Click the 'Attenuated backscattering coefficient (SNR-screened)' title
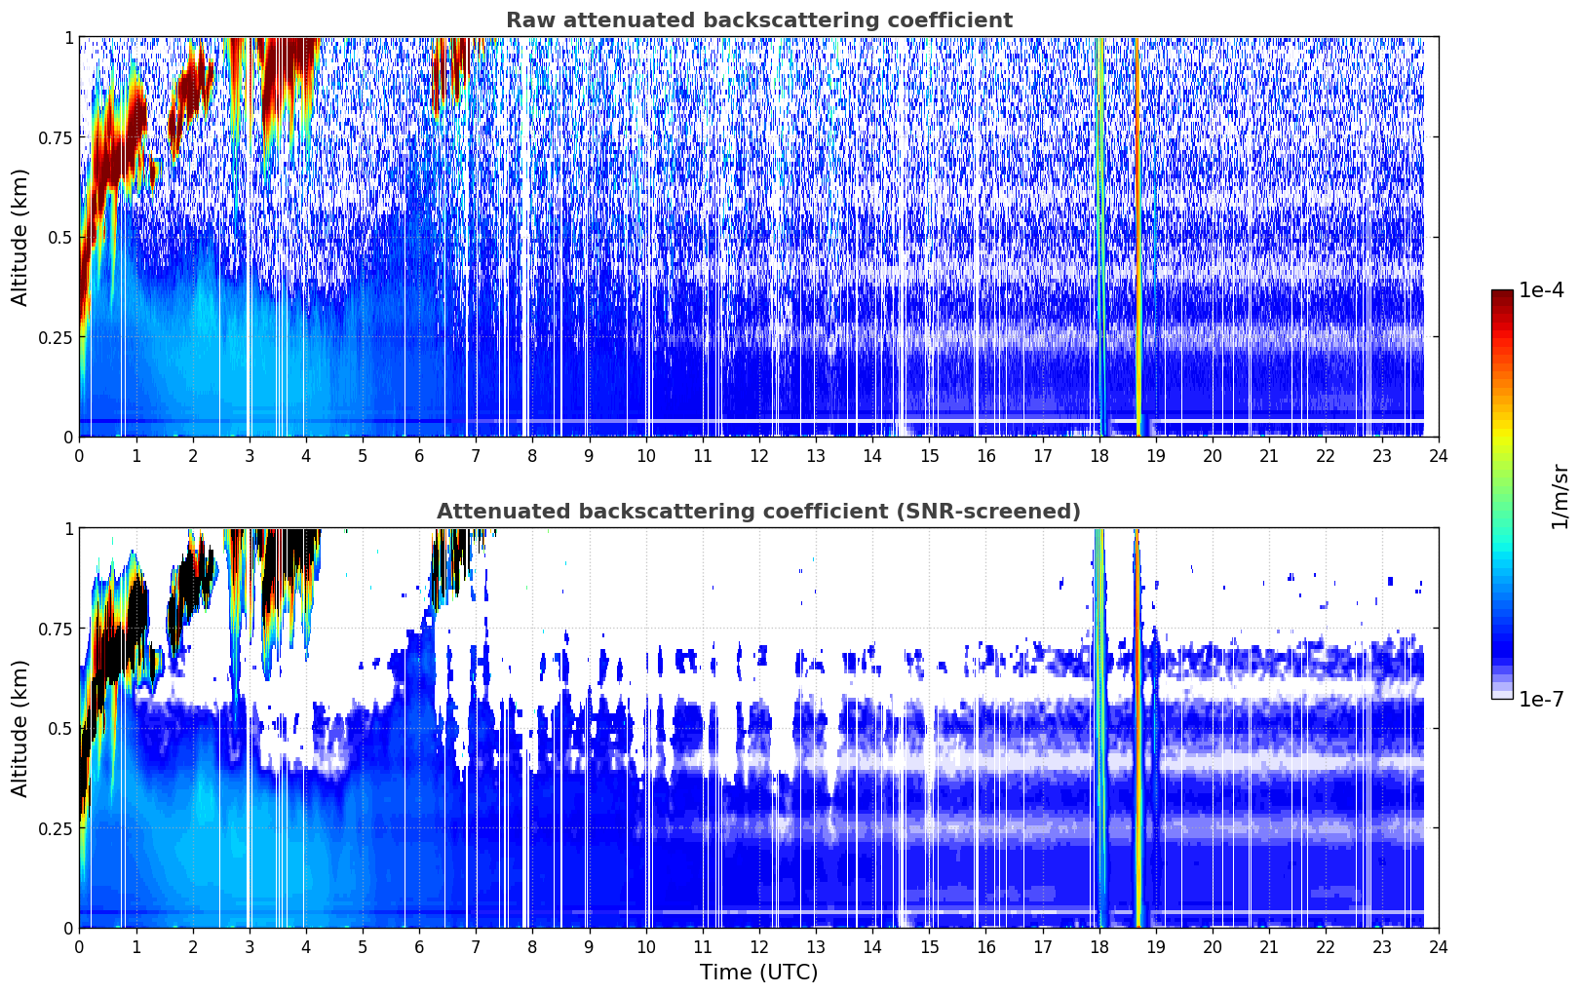The image size is (1580, 994). (758, 512)
